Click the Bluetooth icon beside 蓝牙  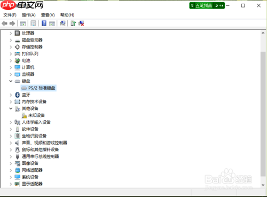[x=17, y=95]
